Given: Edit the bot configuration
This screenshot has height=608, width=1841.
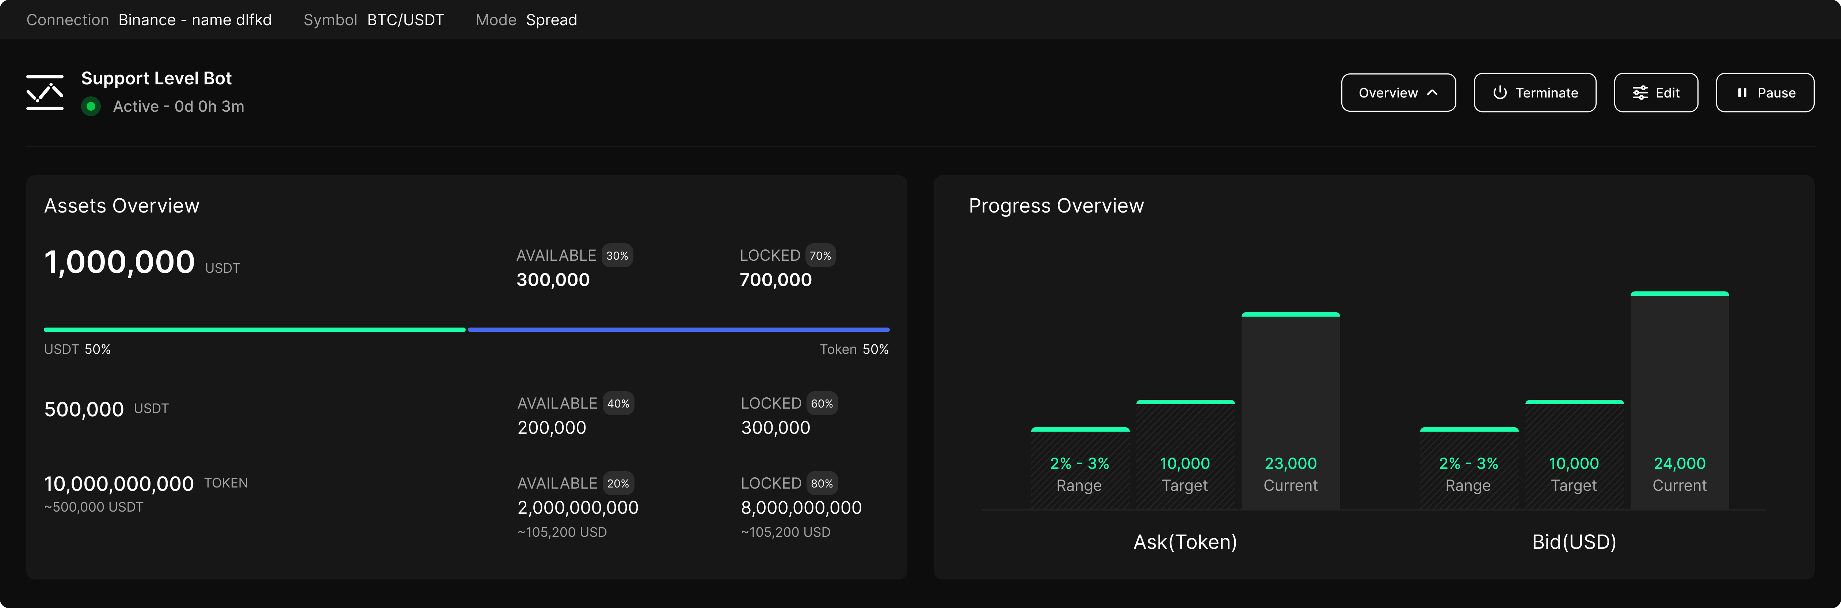Looking at the screenshot, I should (1656, 92).
